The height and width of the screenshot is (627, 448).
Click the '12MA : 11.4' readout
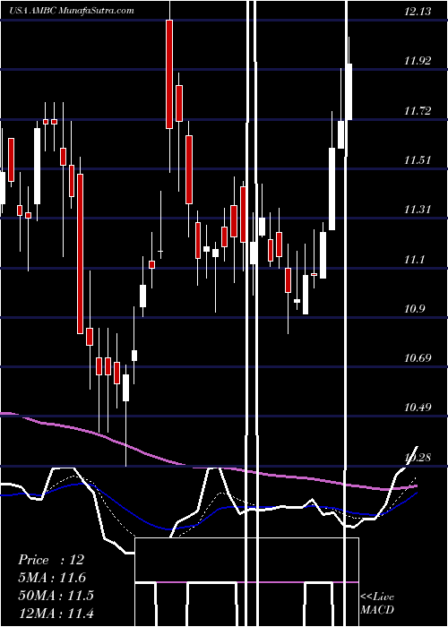56,613
